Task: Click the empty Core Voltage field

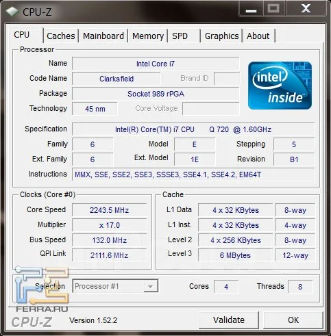Action: [x=211, y=109]
